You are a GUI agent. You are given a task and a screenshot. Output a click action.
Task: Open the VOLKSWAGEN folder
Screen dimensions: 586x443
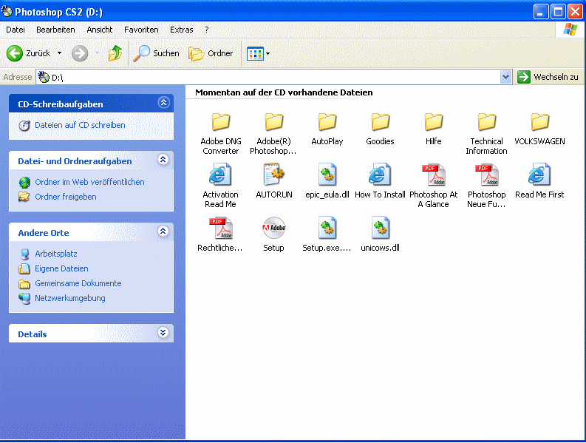pos(539,129)
